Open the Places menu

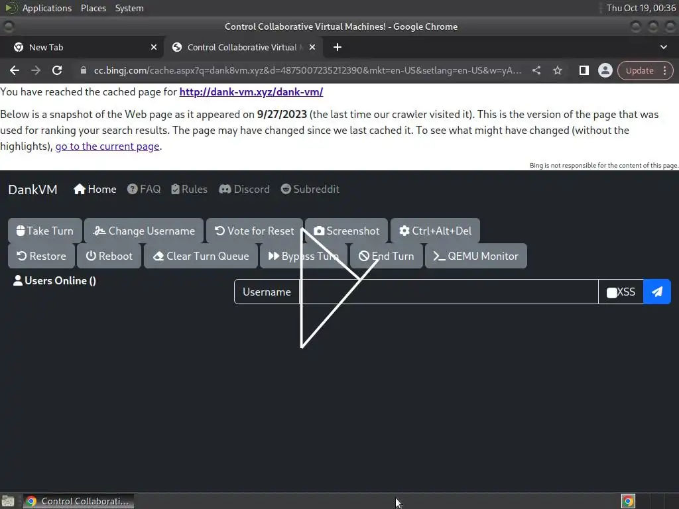coord(93,8)
